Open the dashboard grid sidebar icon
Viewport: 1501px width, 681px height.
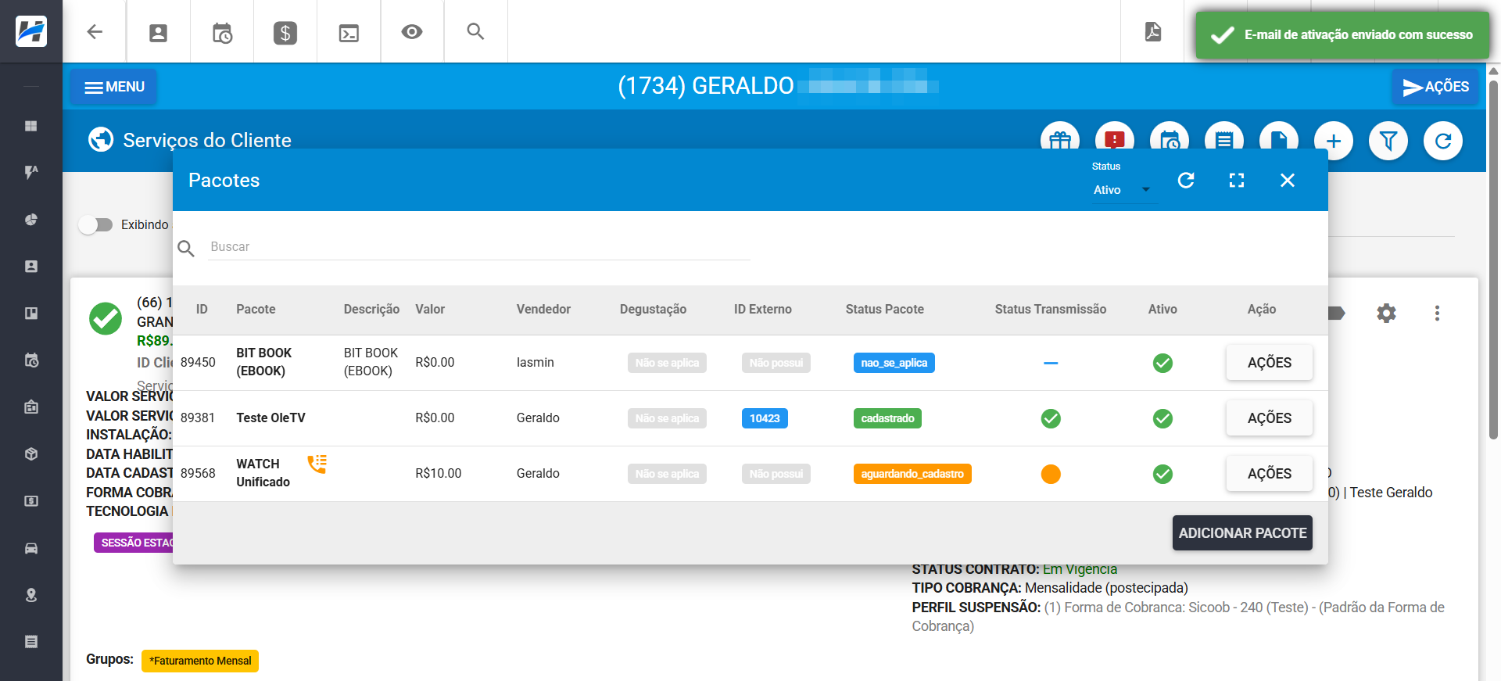31,126
